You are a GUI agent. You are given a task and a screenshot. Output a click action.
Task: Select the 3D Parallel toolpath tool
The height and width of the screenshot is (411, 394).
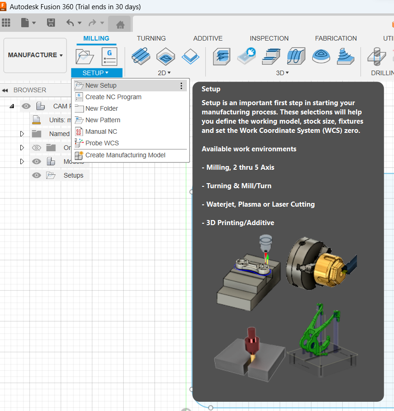(x=296, y=56)
